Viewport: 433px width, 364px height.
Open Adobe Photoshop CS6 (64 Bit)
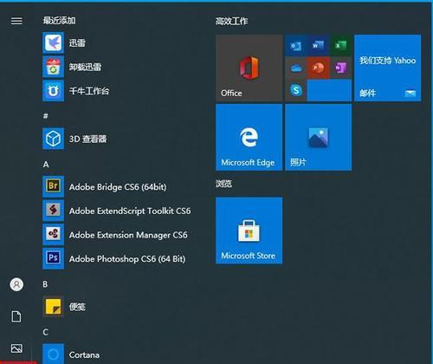(x=53, y=258)
